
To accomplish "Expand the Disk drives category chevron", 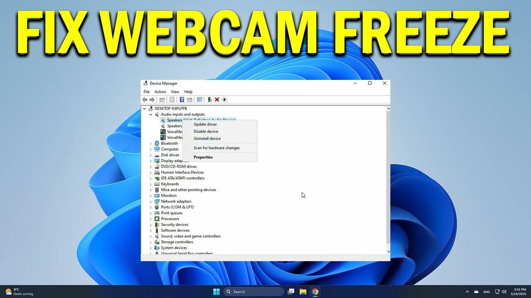I will 151,155.
